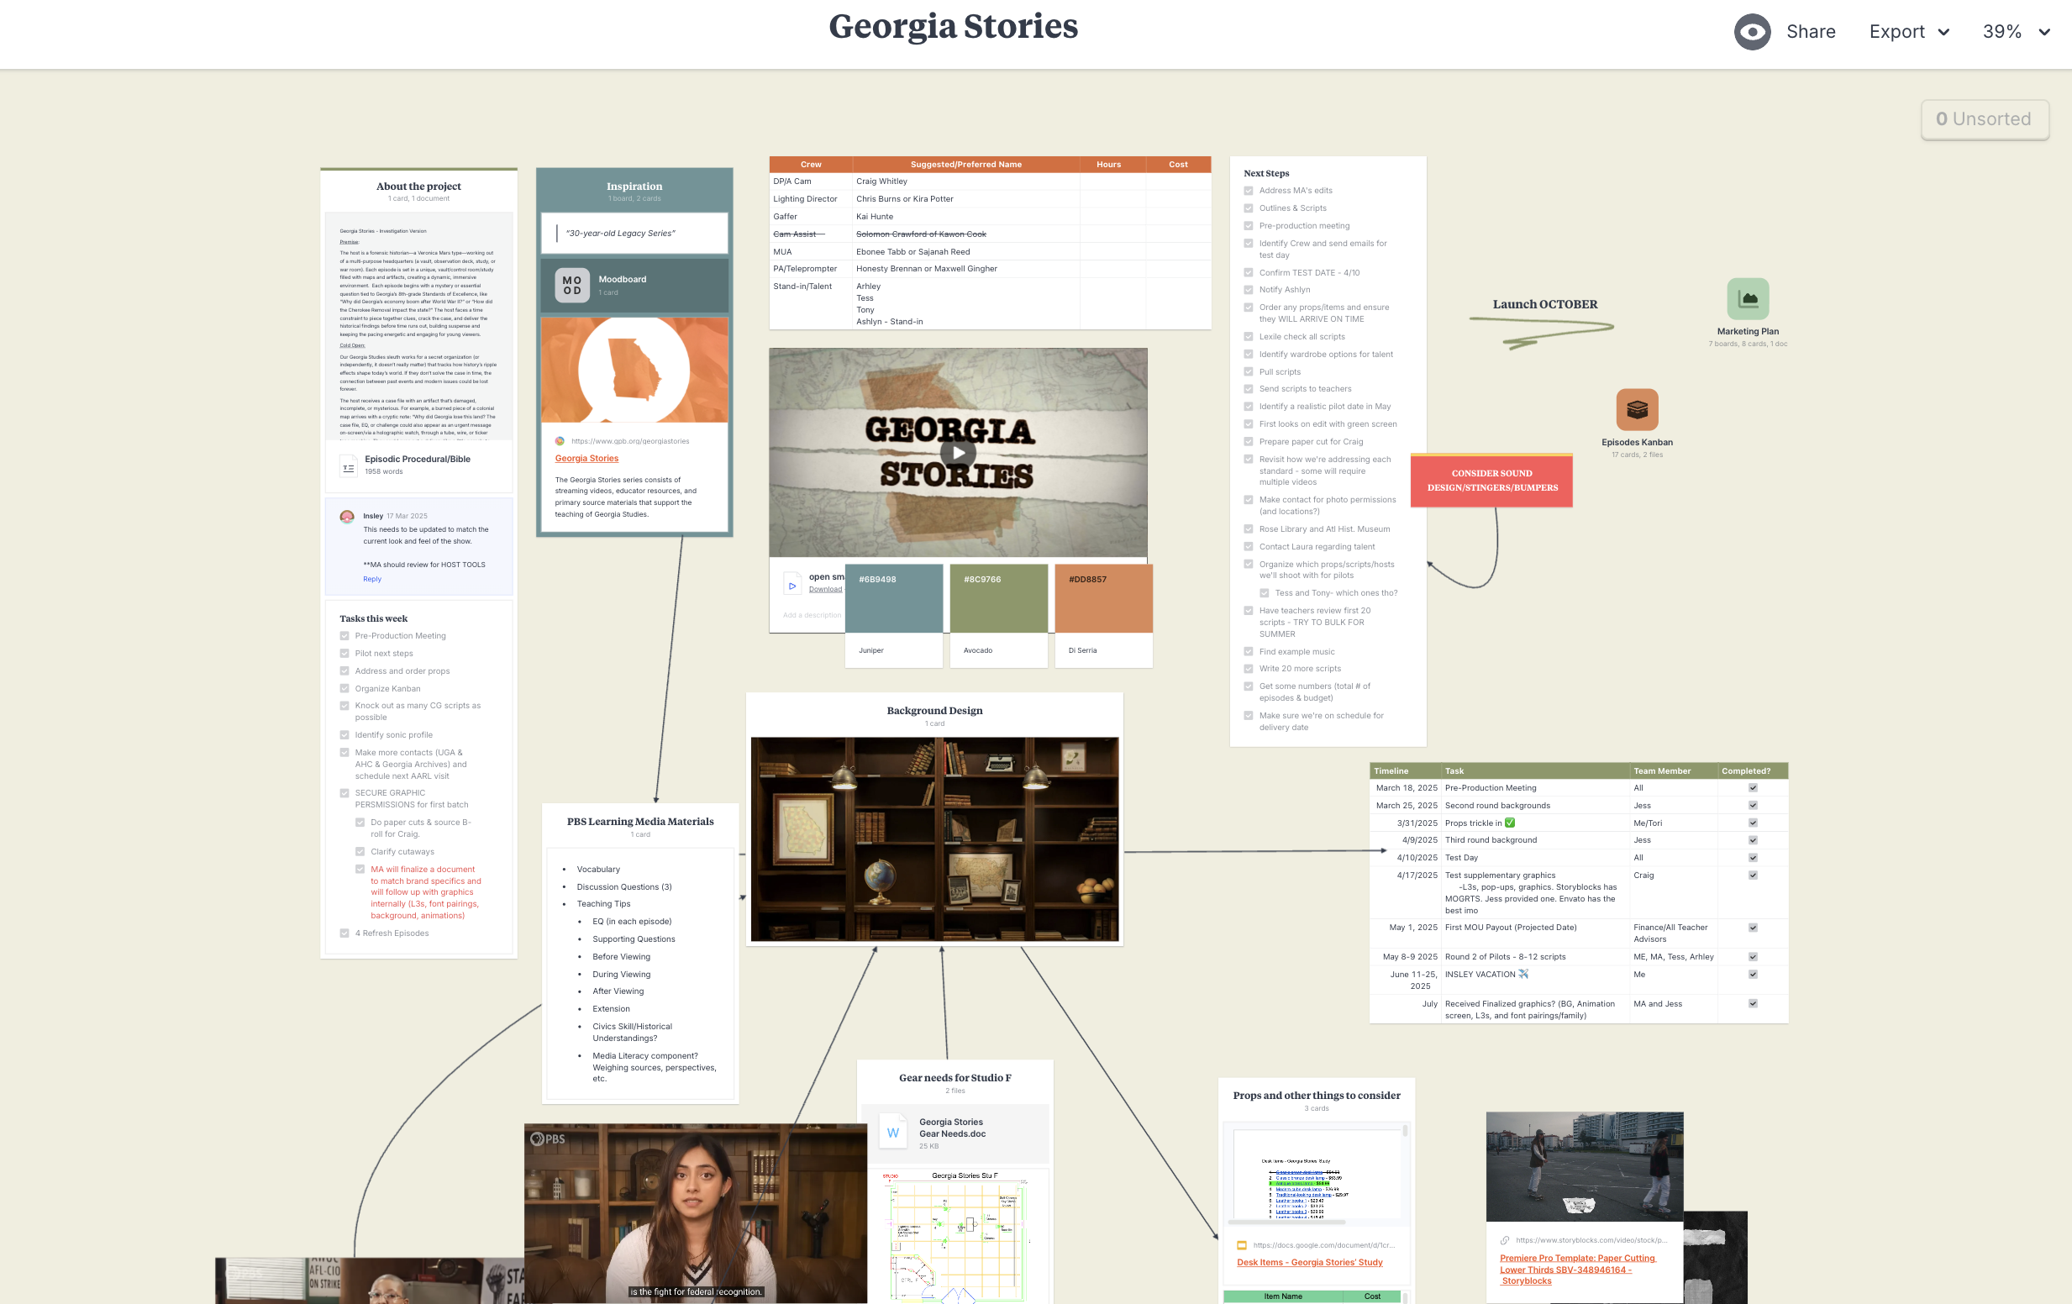The width and height of the screenshot is (2072, 1304).
Task: Click the Episodic Procedural/Bible document icon
Action: coord(349,465)
